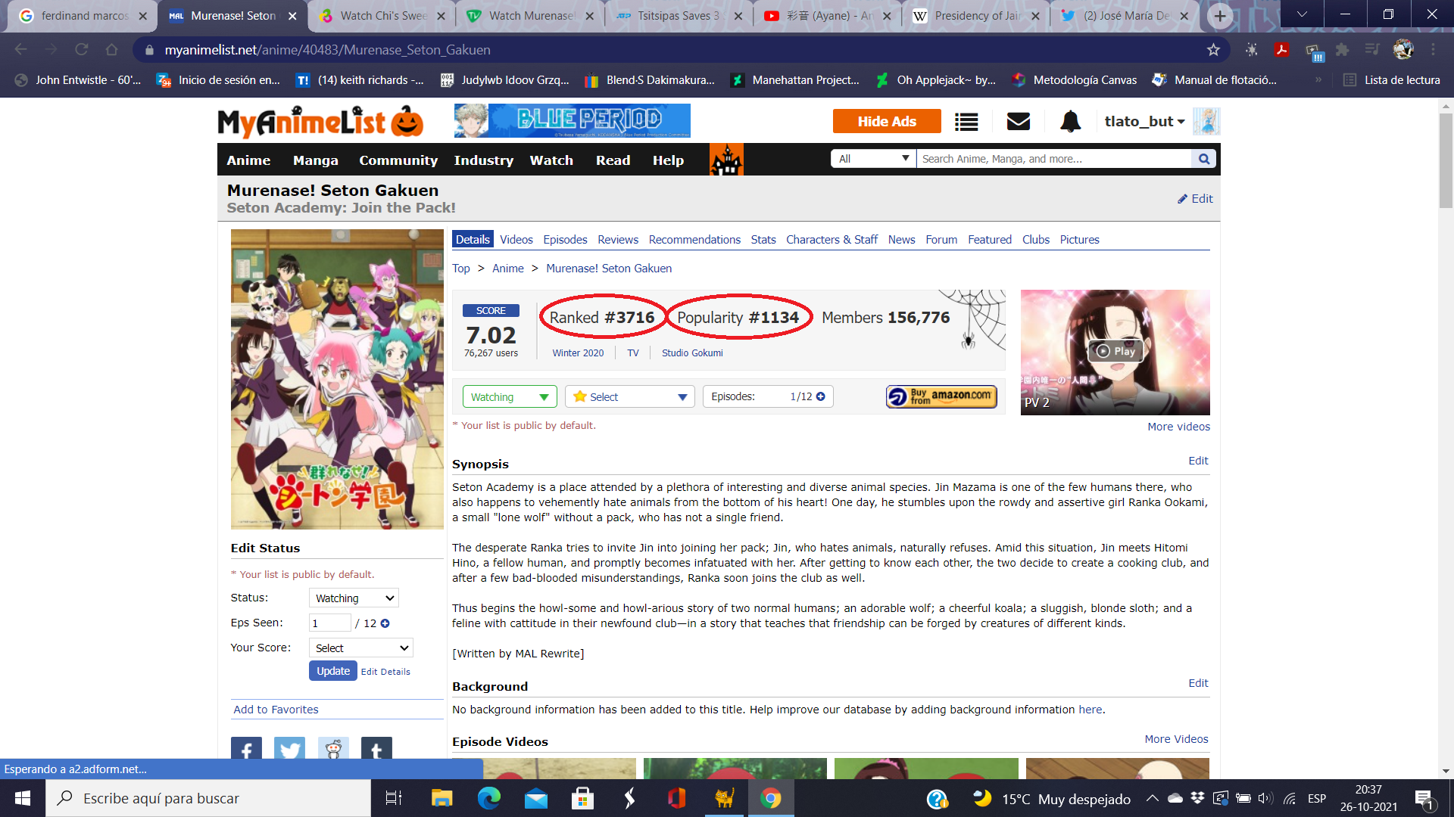Click the Update button
1454x817 pixels.
333,671
